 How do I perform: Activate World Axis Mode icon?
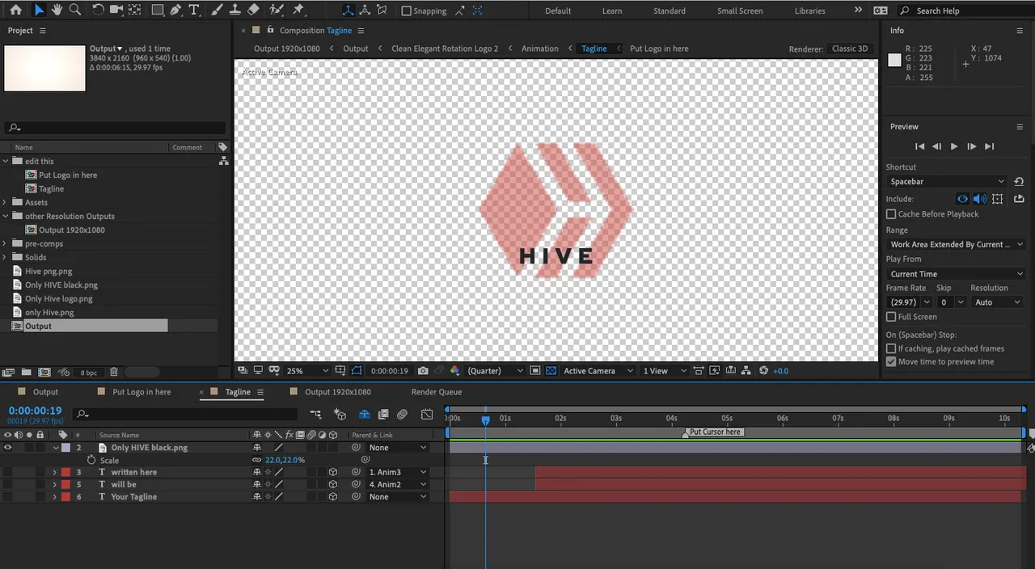coord(365,11)
